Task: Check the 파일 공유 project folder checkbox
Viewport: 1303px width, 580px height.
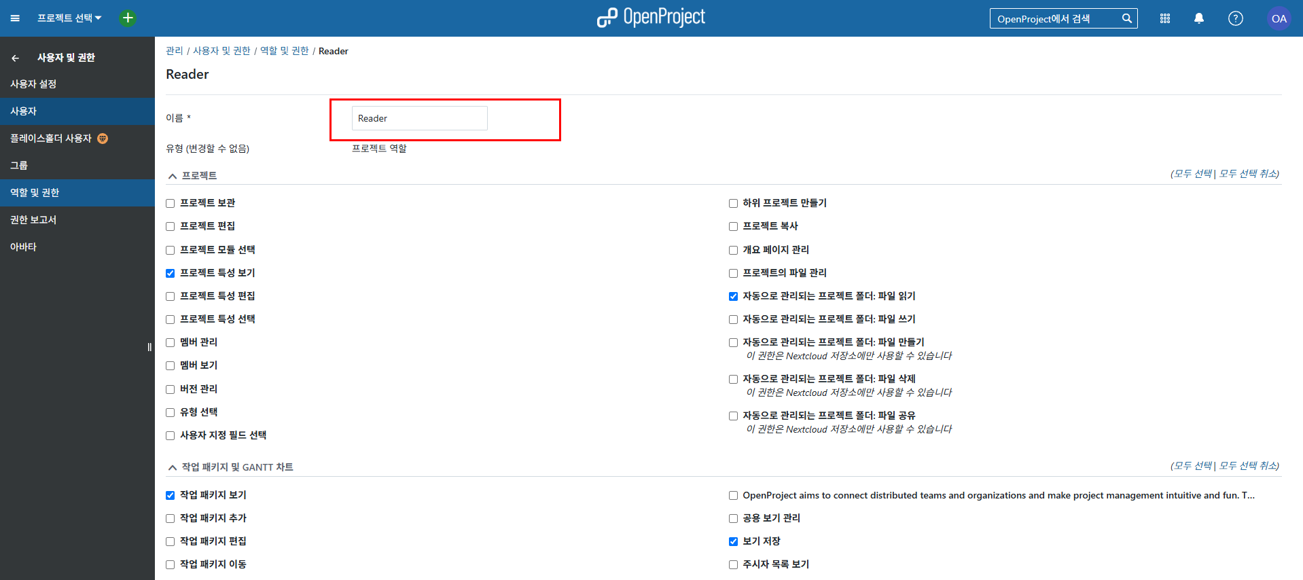Action: (733, 416)
